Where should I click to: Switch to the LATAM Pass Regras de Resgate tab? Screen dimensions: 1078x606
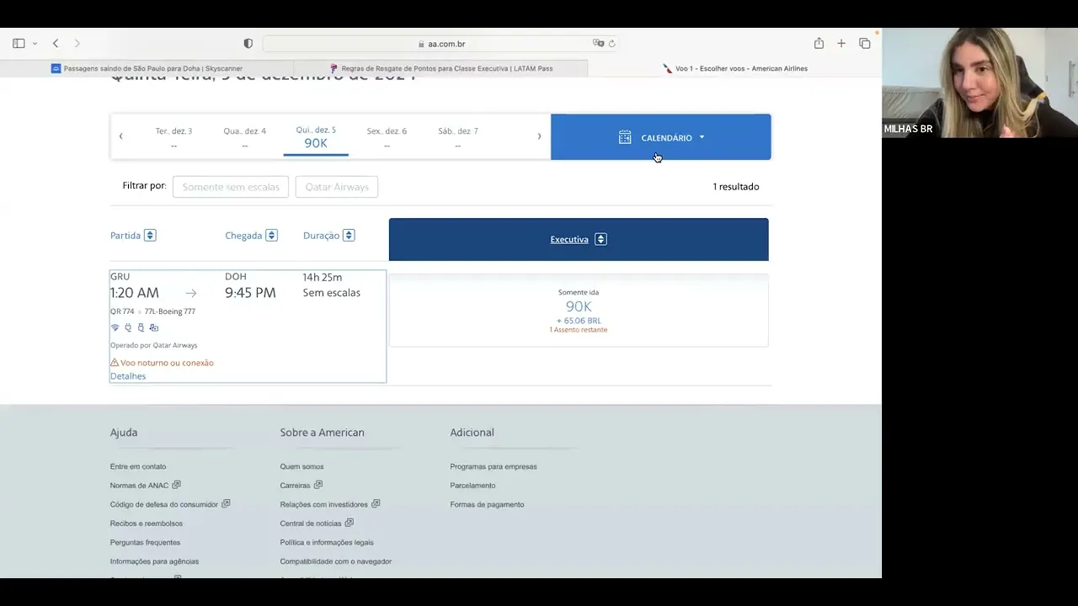coord(440,68)
